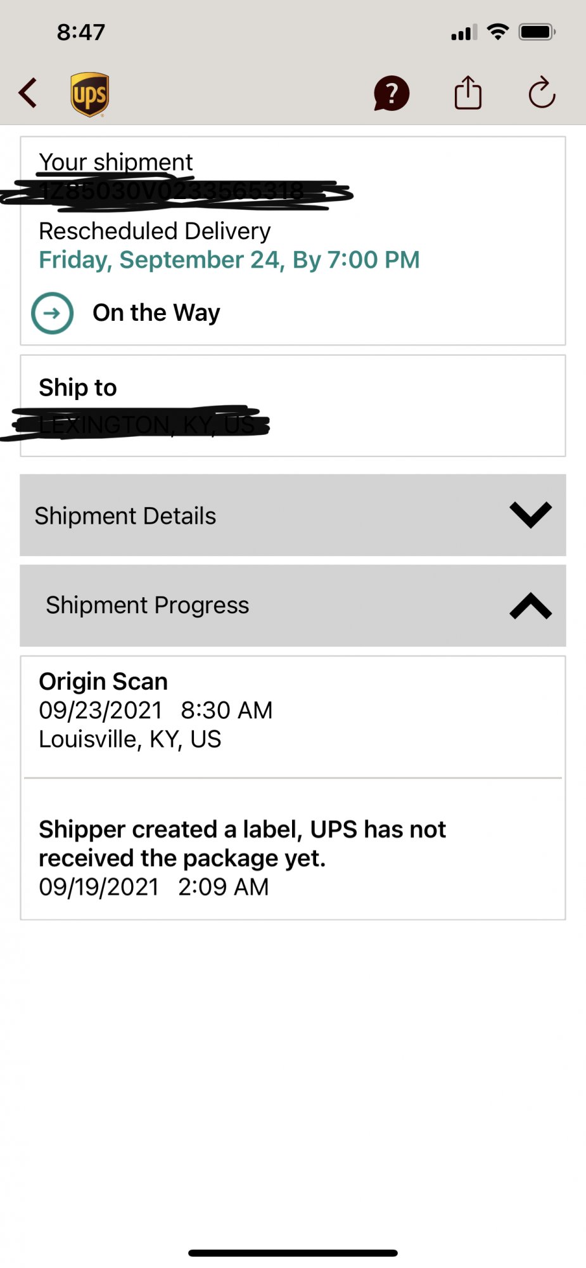Tap the Wi-Fi status icon
This screenshot has width=586, height=1268.
point(498,32)
